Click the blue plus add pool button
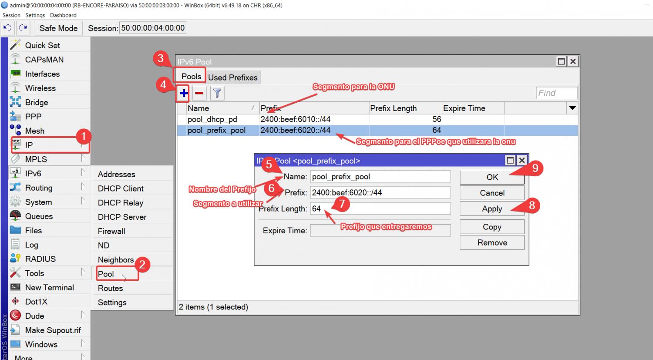This screenshot has width=653, height=360. coord(184,93)
